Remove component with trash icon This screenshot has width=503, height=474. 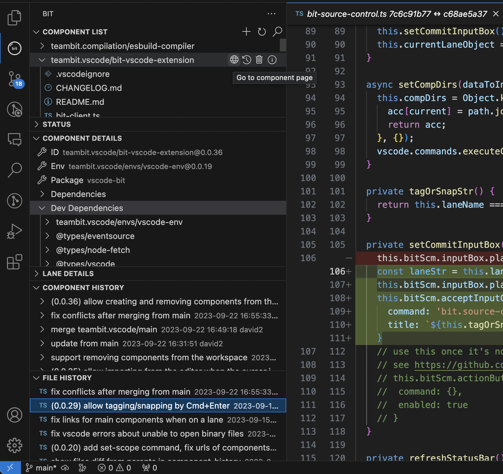click(259, 60)
